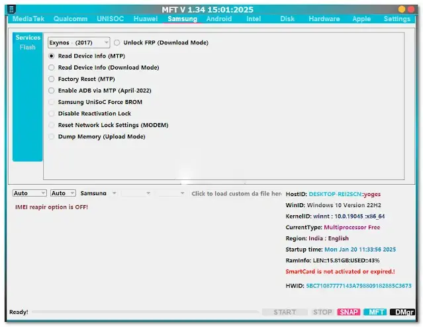Click the KernelID winnt value
The width and height of the screenshot is (423, 327).
349,216
